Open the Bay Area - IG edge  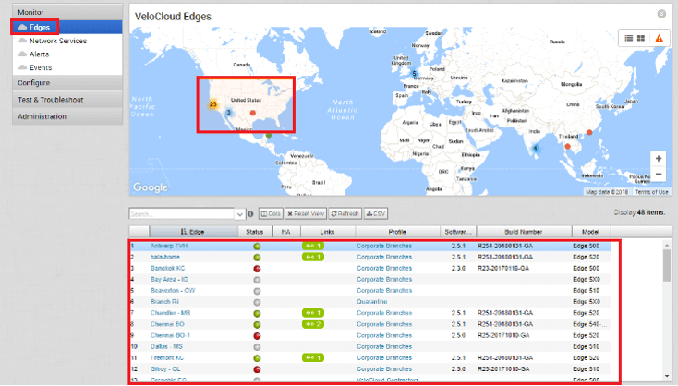(x=169, y=280)
